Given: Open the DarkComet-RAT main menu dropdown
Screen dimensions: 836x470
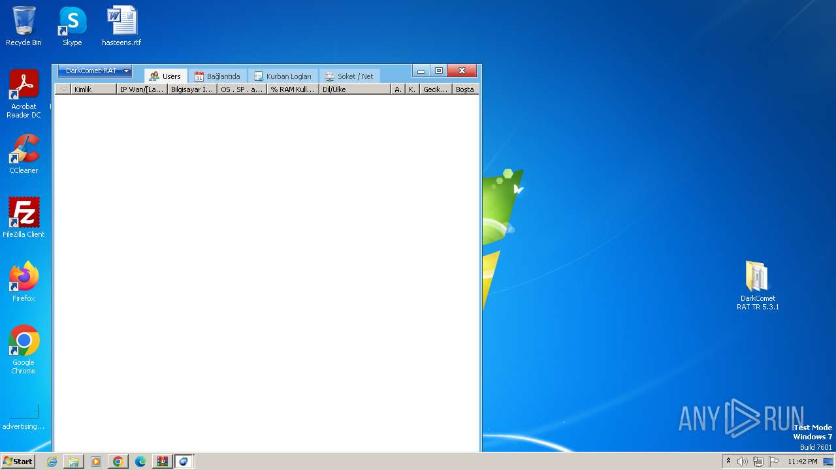Looking at the screenshot, I should pos(95,70).
